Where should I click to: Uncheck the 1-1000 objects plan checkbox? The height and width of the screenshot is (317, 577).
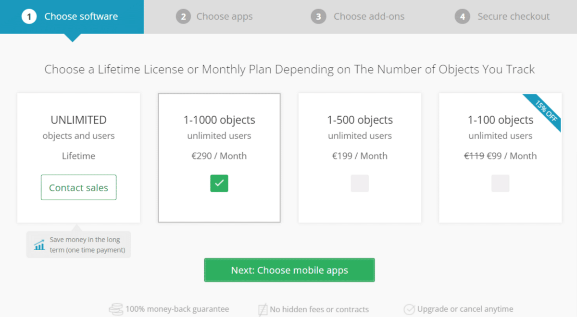219,183
